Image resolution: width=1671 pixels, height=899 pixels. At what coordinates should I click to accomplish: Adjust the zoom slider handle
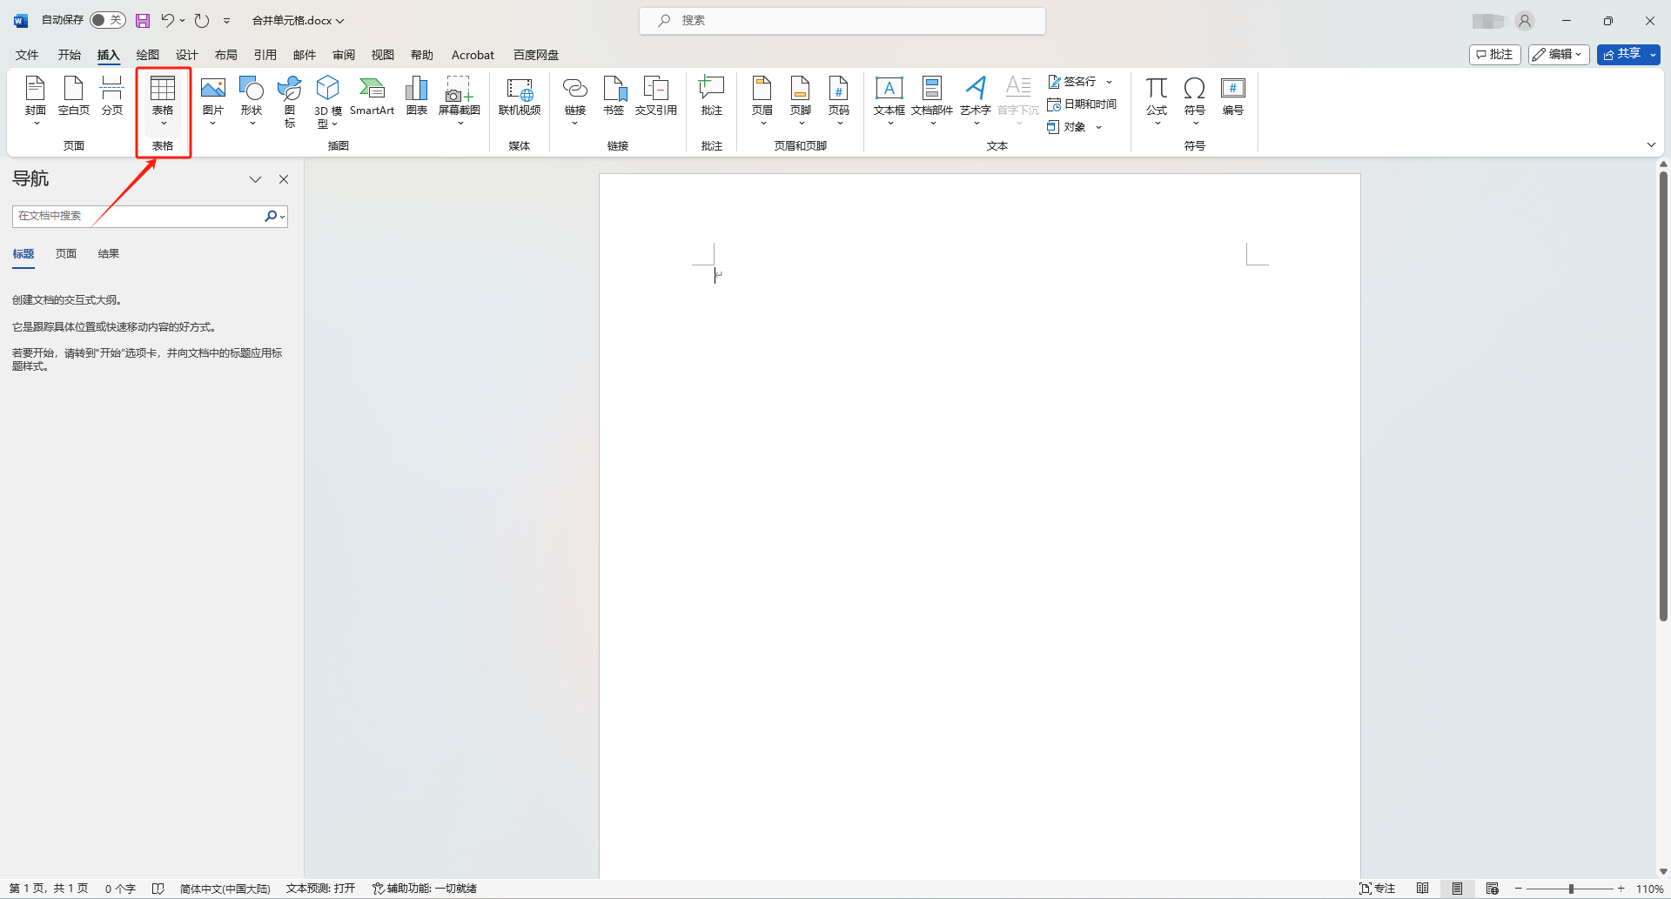[1571, 889]
